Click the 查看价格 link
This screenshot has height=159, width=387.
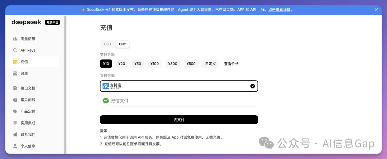[231, 64]
